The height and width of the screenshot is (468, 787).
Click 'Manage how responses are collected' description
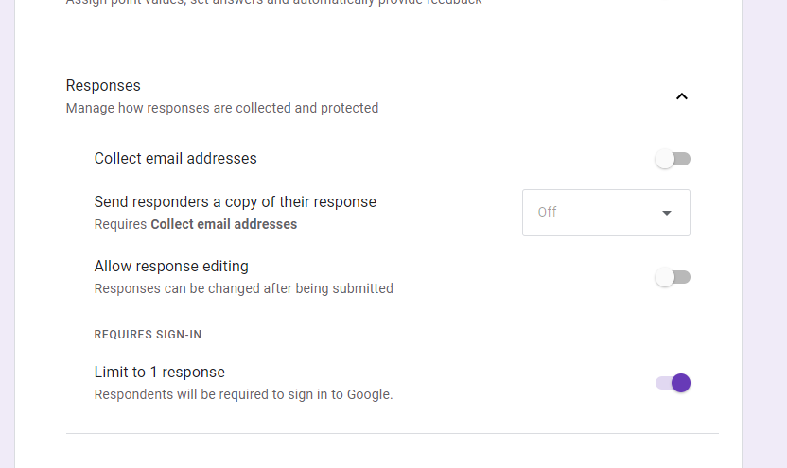coord(221,108)
